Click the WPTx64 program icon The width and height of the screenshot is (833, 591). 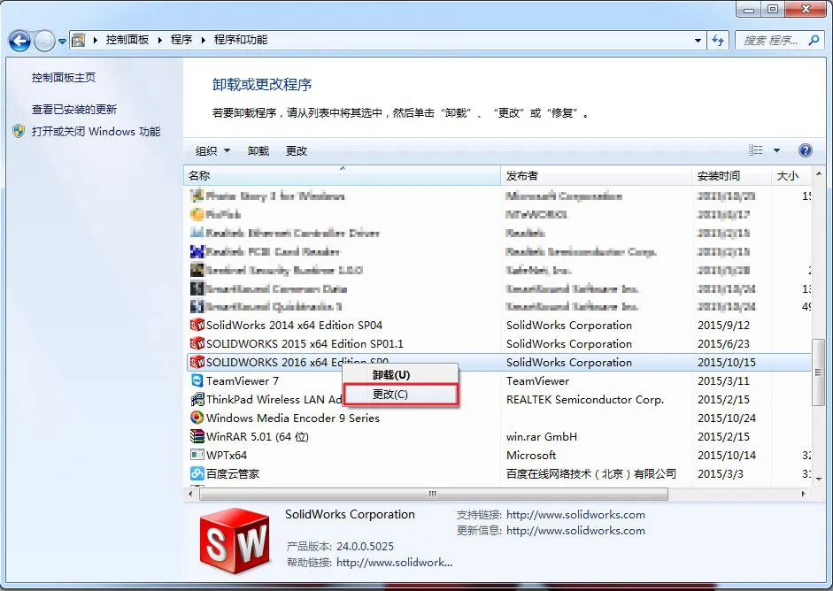click(197, 455)
